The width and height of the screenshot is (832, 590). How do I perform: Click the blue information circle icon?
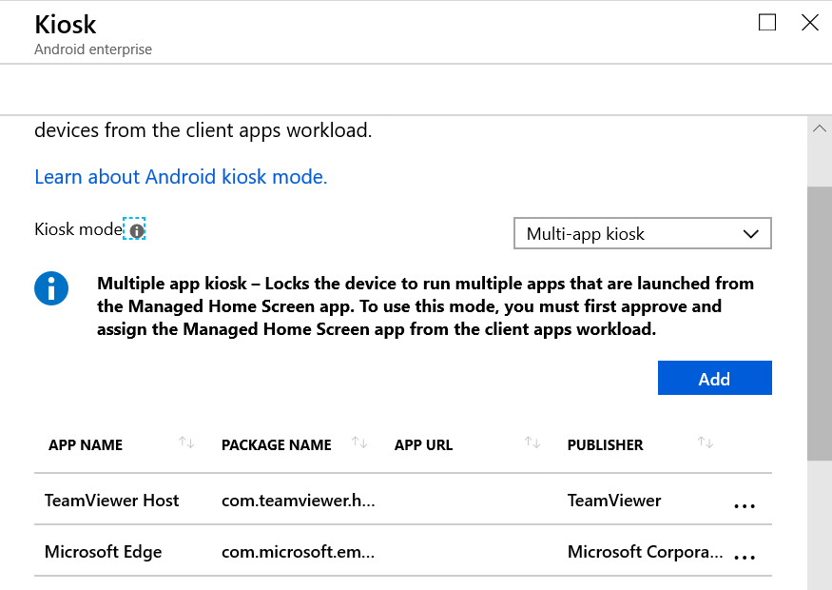(51, 288)
